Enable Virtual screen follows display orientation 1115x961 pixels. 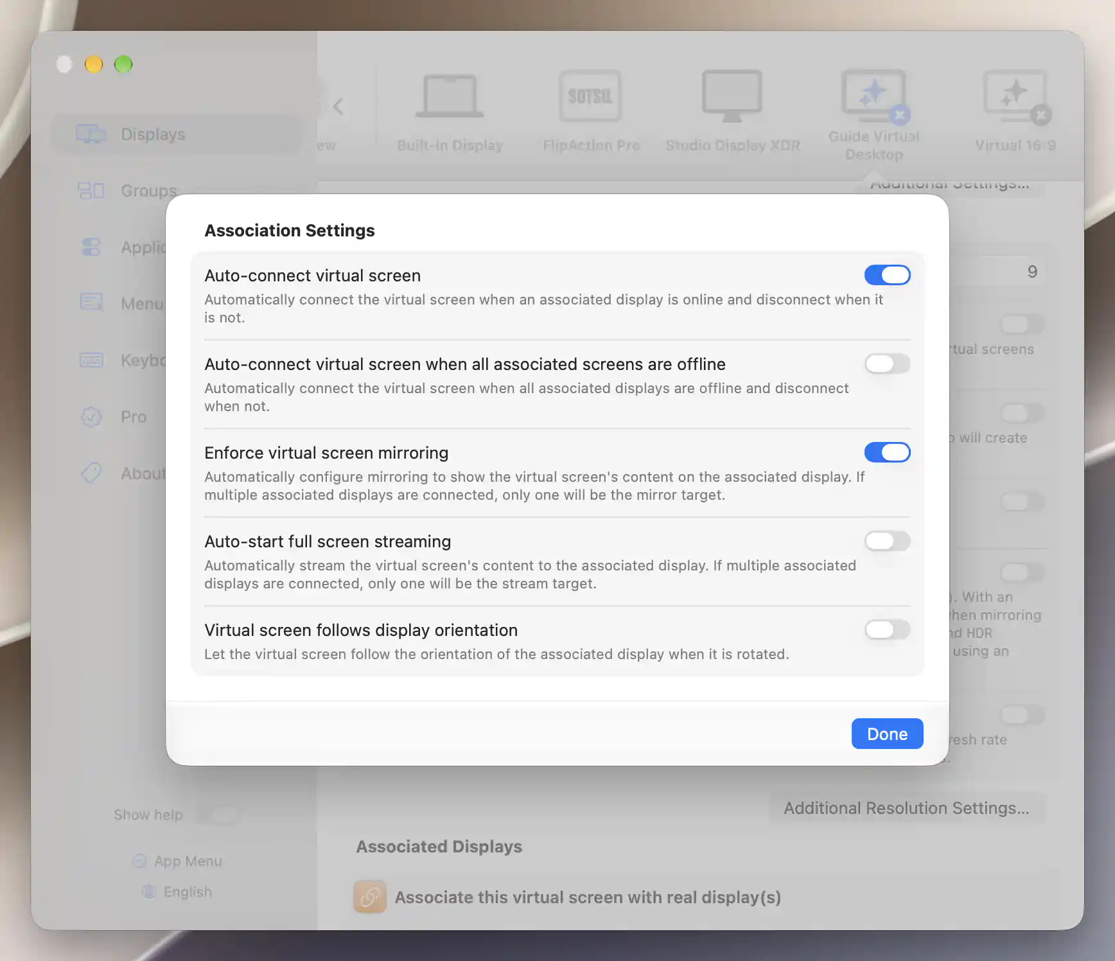pos(887,630)
